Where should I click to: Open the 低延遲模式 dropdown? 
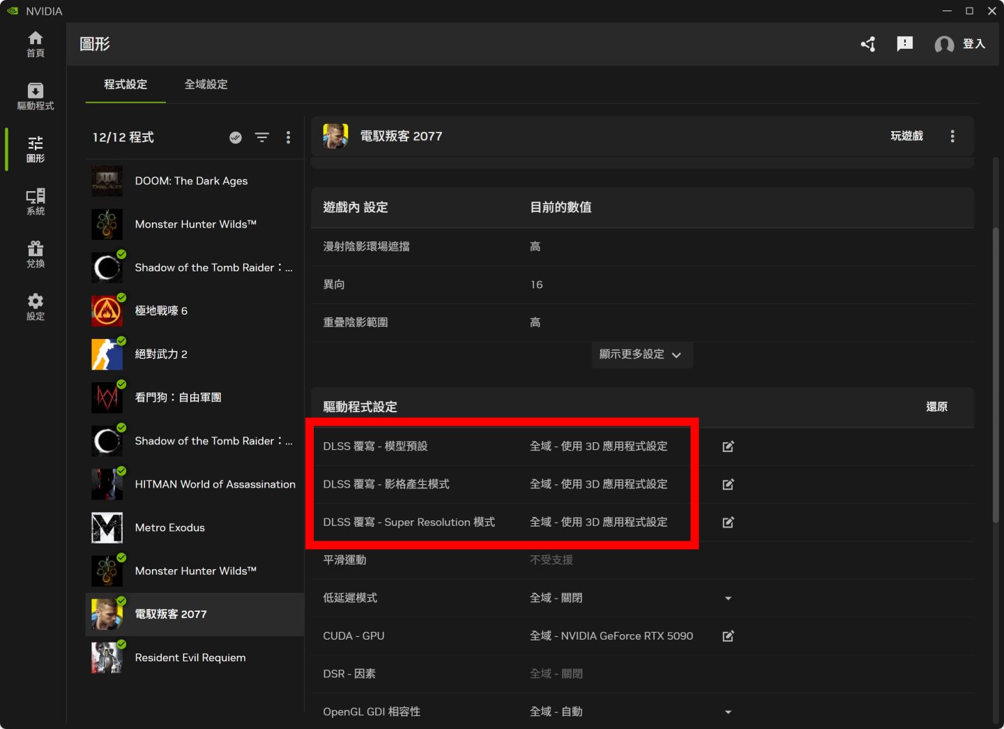point(728,598)
